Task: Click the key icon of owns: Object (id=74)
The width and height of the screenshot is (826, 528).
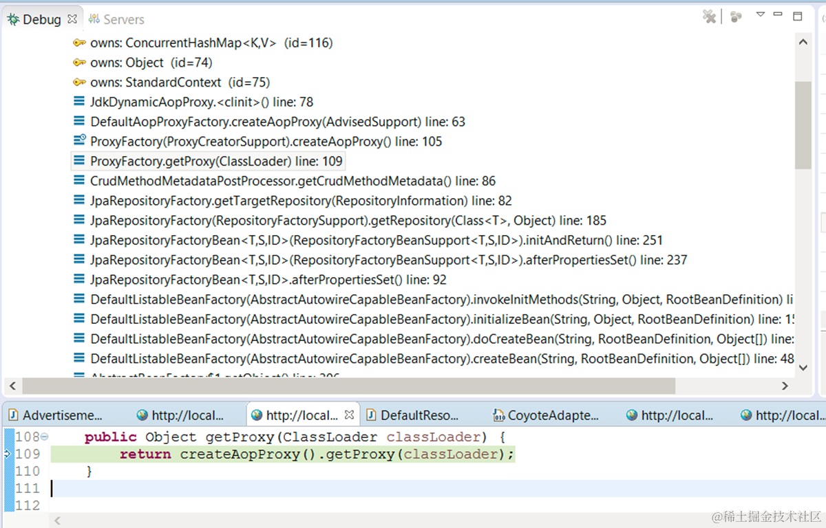Action: click(x=79, y=63)
